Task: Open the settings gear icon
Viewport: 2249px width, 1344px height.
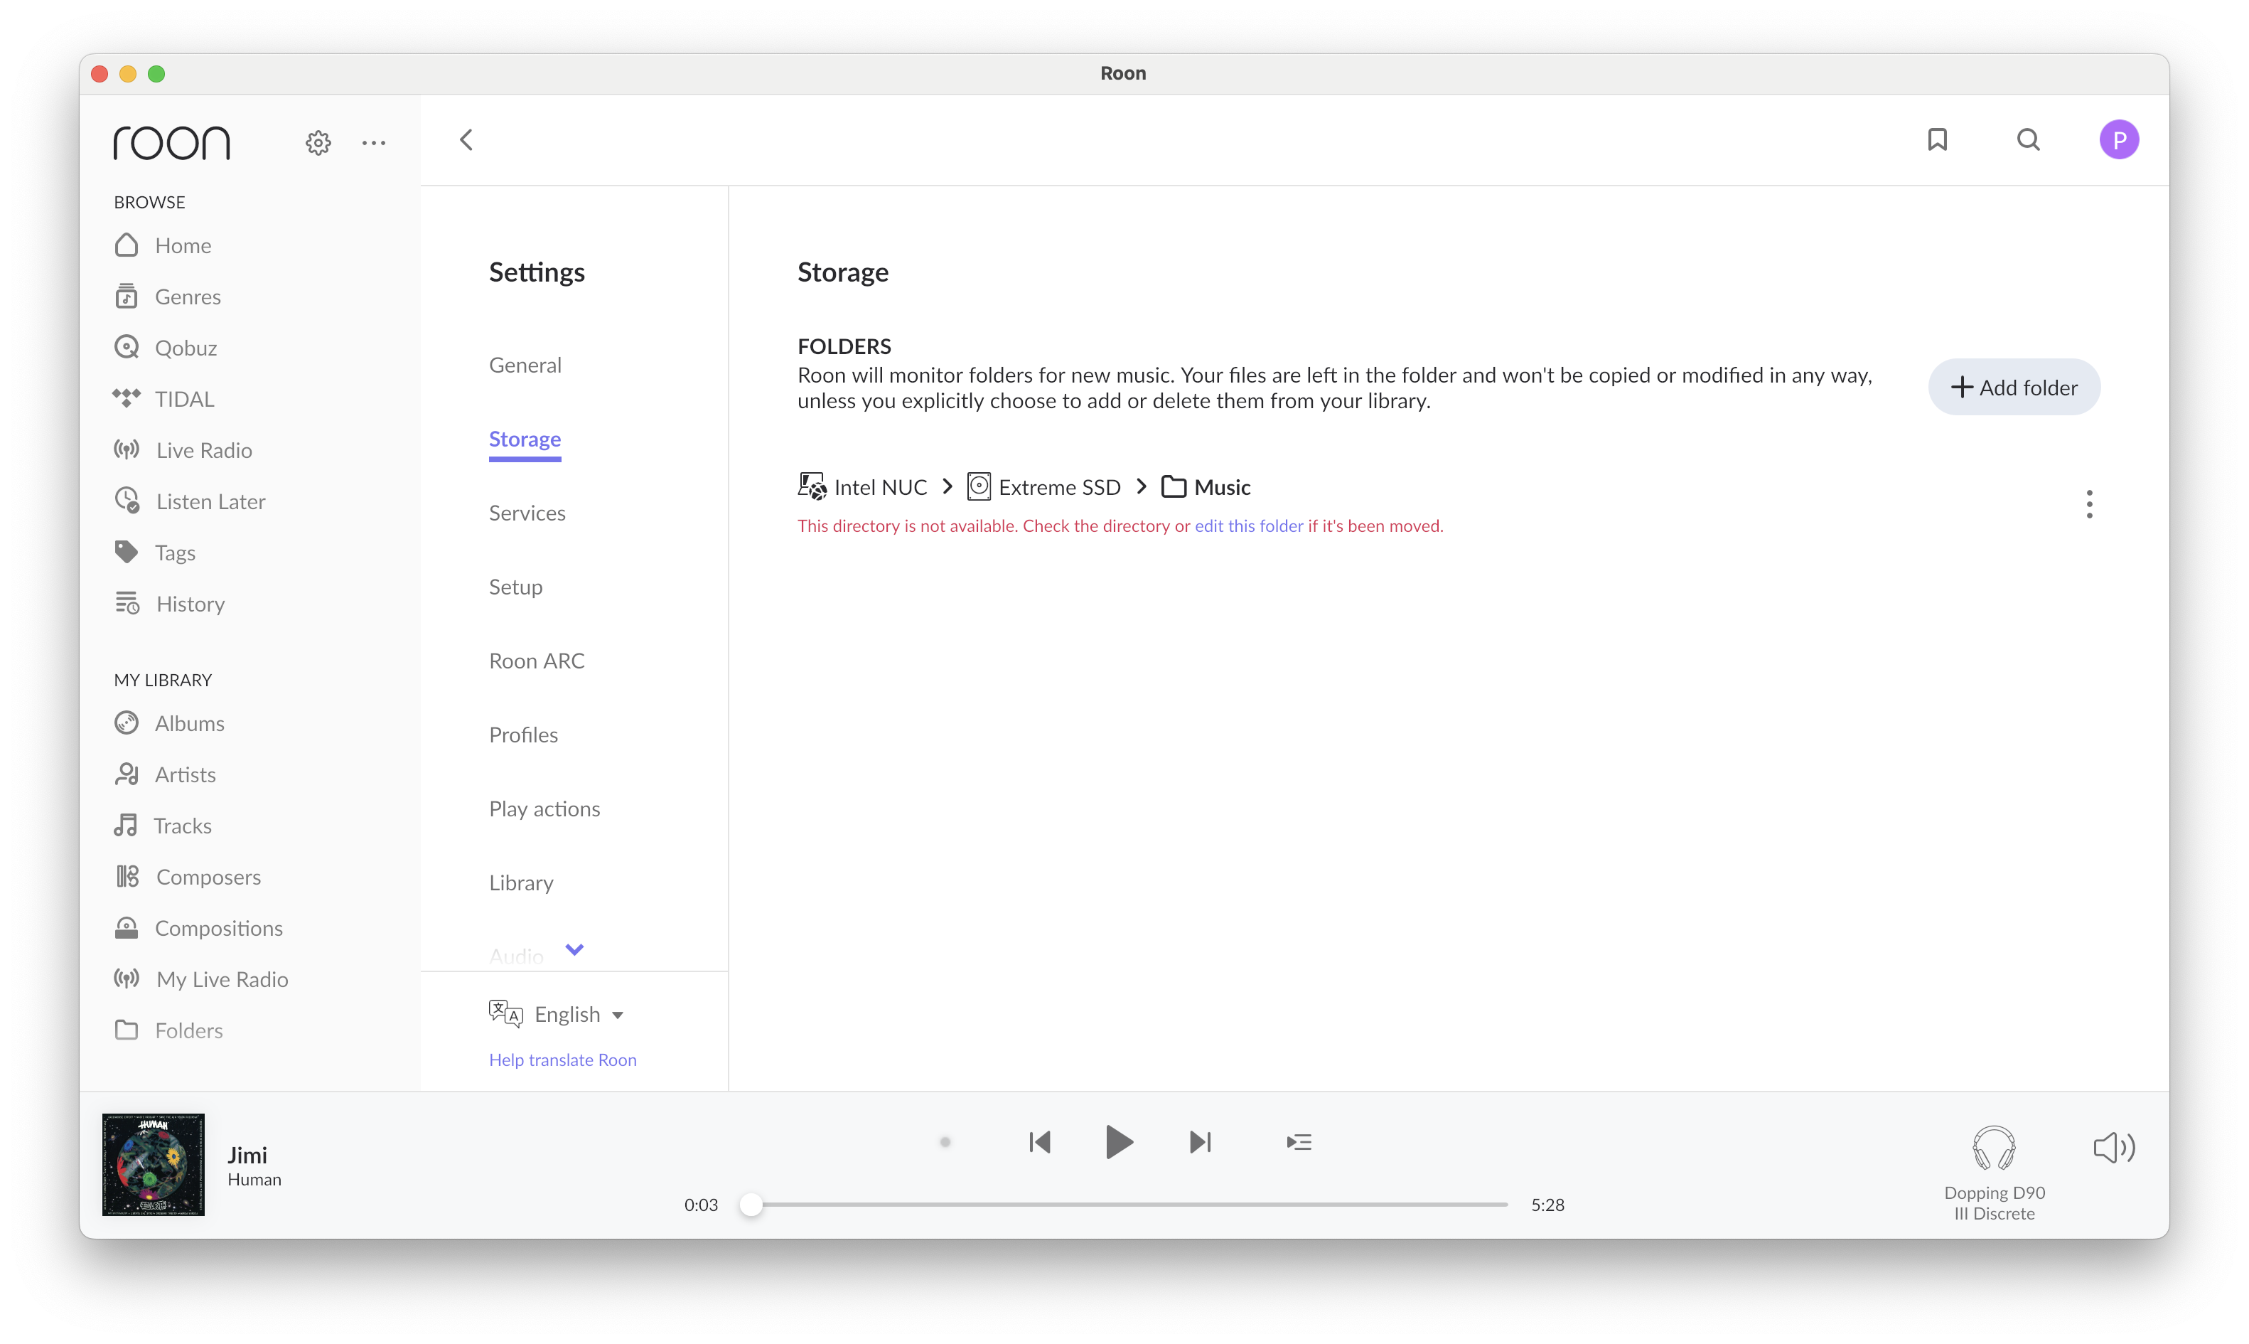Action: 318,142
